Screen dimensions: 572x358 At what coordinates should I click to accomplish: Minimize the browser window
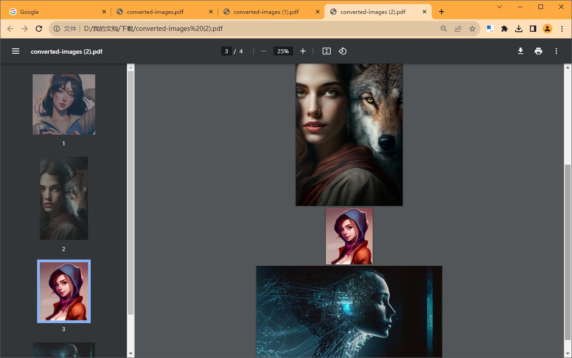[x=520, y=7]
